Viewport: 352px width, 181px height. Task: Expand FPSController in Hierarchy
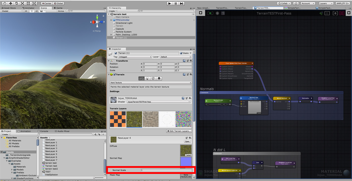111,20
